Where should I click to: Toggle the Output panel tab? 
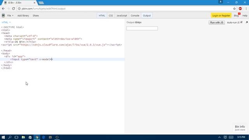[x=147, y=16]
